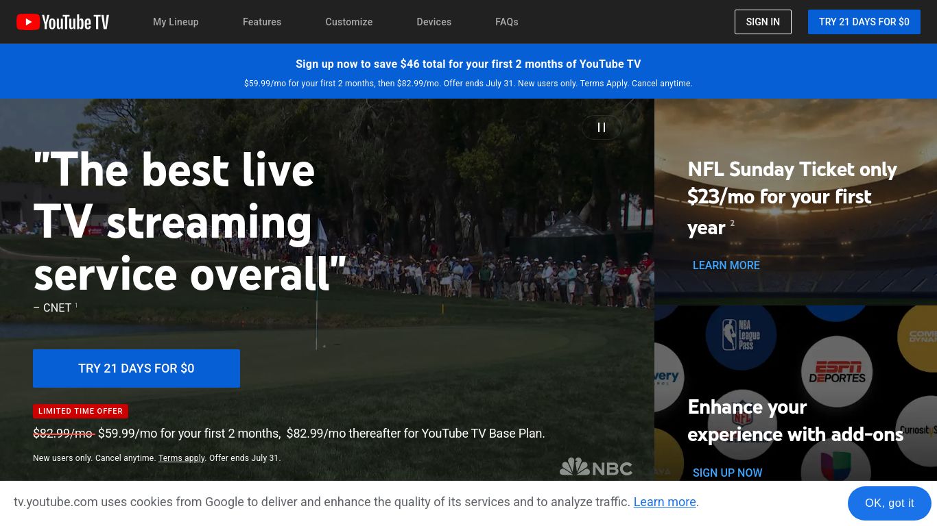Click the ESPN Deportes circle icon
This screenshot has width=937, height=526.
pyautogui.click(x=837, y=371)
